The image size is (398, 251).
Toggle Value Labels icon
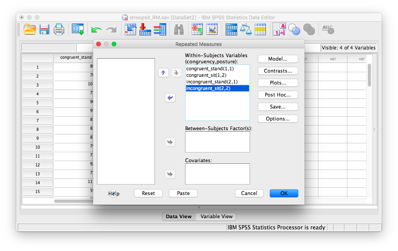(280, 29)
